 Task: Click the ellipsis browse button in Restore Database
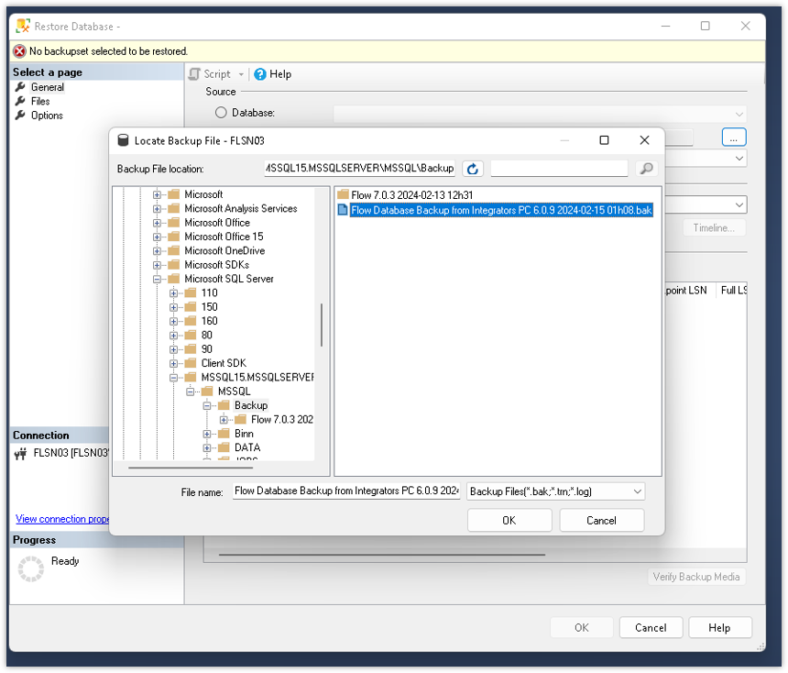click(x=734, y=138)
